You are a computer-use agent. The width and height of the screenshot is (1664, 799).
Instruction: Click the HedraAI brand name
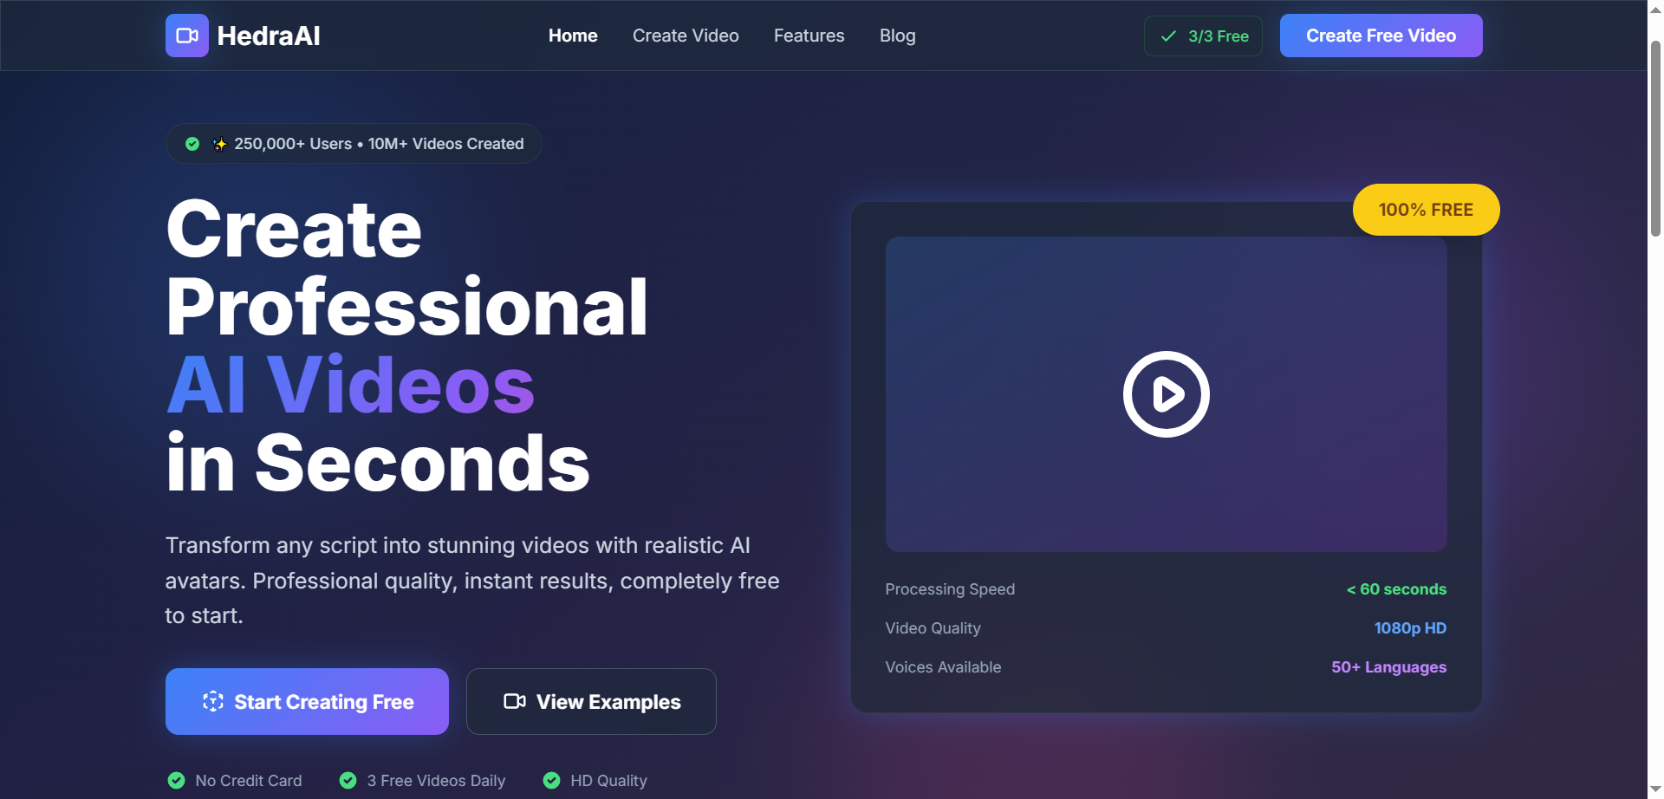click(x=269, y=36)
